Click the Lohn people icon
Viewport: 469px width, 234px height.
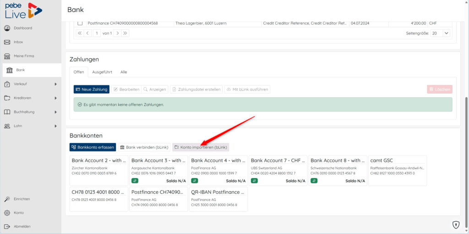[x=7, y=126]
